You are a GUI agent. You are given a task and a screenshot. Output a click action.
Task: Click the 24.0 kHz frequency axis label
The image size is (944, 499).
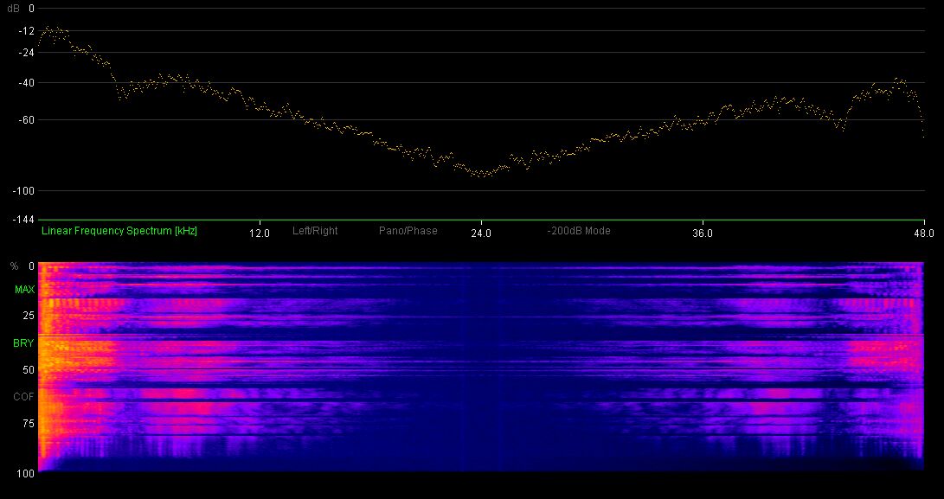(x=480, y=233)
